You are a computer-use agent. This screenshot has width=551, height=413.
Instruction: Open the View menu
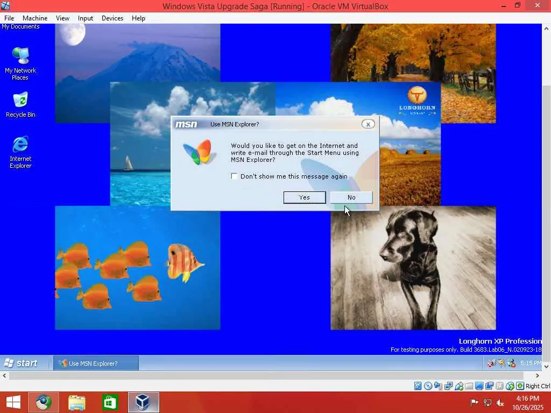[x=62, y=18]
